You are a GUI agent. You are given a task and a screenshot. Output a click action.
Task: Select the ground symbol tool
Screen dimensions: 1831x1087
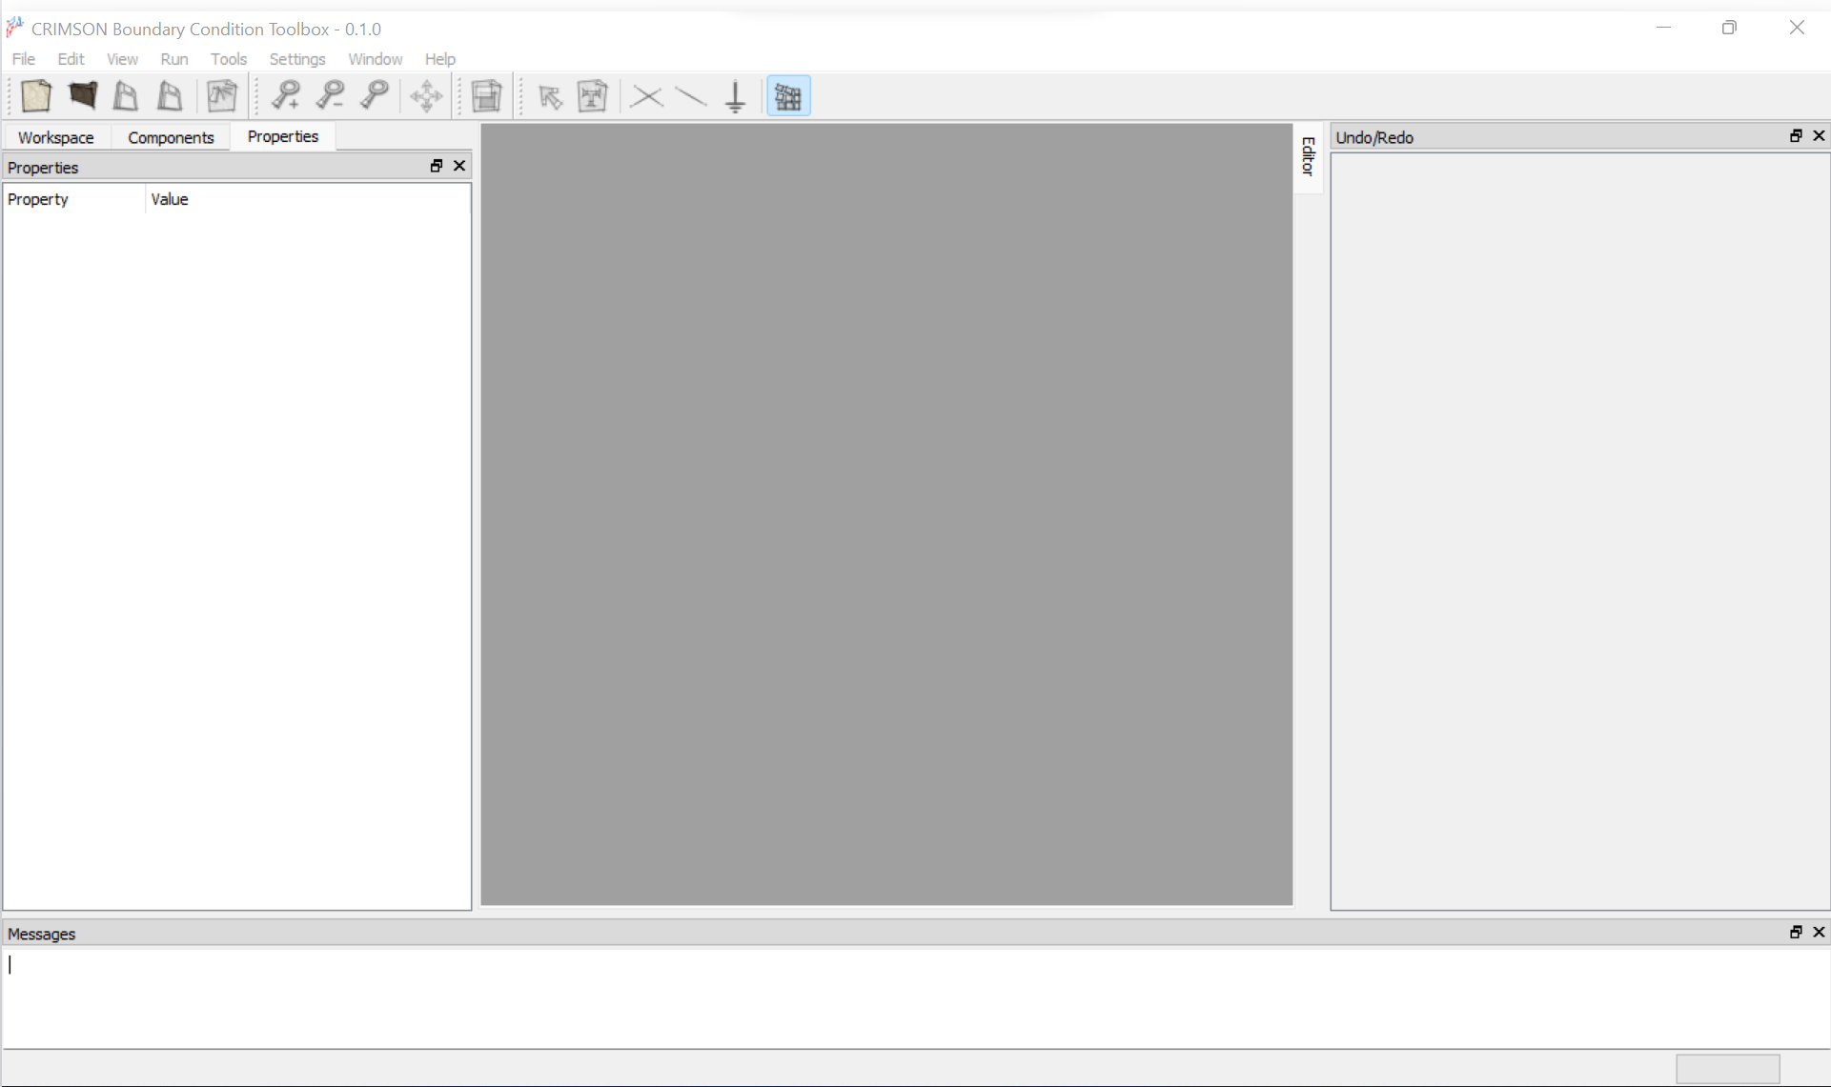[735, 96]
